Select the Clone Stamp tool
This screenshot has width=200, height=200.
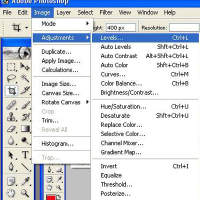coord(11,116)
